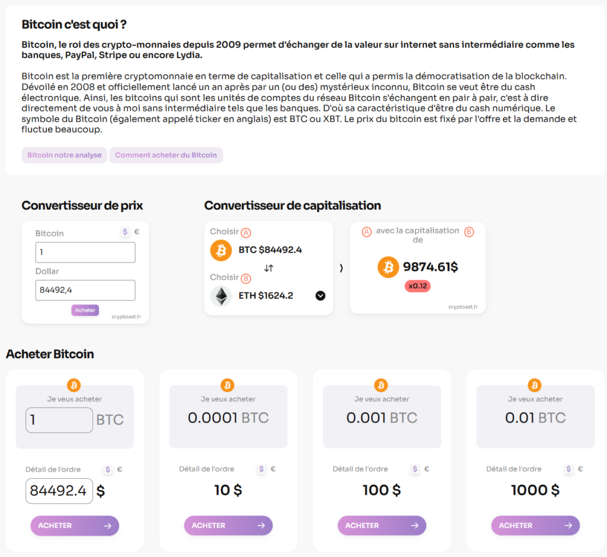Swap currencies A and B using the arrows icon

[x=269, y=268]
